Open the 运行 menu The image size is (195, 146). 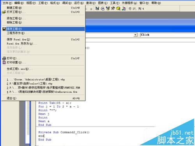click(x=79, y=3)
